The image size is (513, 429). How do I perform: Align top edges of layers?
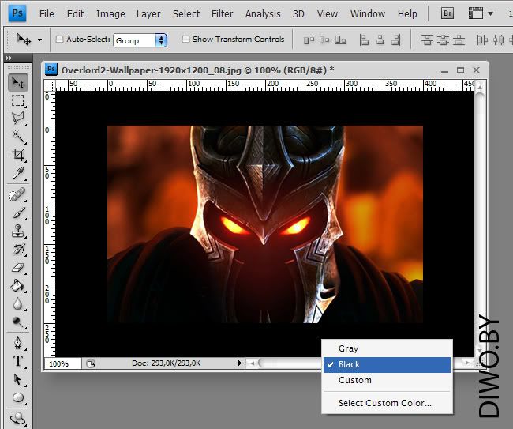(309, 40)
